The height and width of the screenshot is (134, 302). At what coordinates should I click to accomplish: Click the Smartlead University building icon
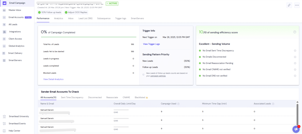pyautogui.click(x=4, y=117)
